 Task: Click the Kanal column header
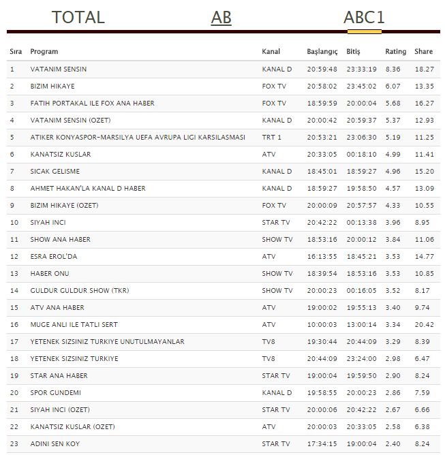pyautogui.click(x=271, y=52)
